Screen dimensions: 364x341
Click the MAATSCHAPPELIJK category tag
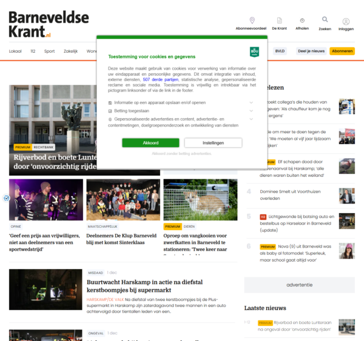103,227
